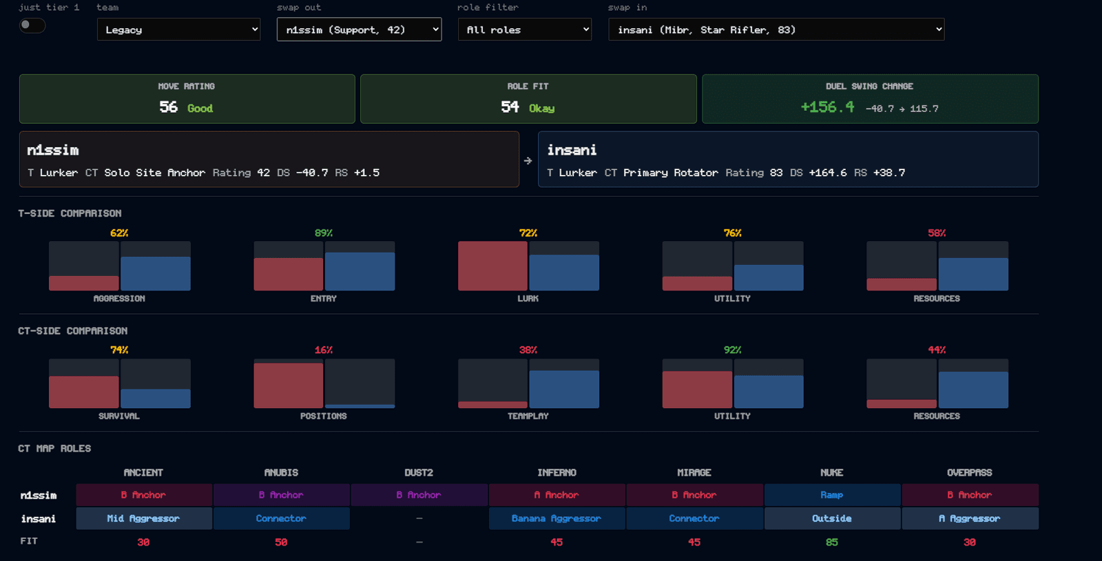Click n1ssim's Ramp role on Nuke
The height and width of the screenshot is (561, 1102).
[x=832, y=495]
